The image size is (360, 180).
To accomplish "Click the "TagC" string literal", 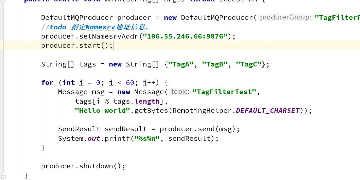I will point(249,64).
